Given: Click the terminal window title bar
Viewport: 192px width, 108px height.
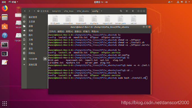Looking at the screenshot, I should click(100, 27).
